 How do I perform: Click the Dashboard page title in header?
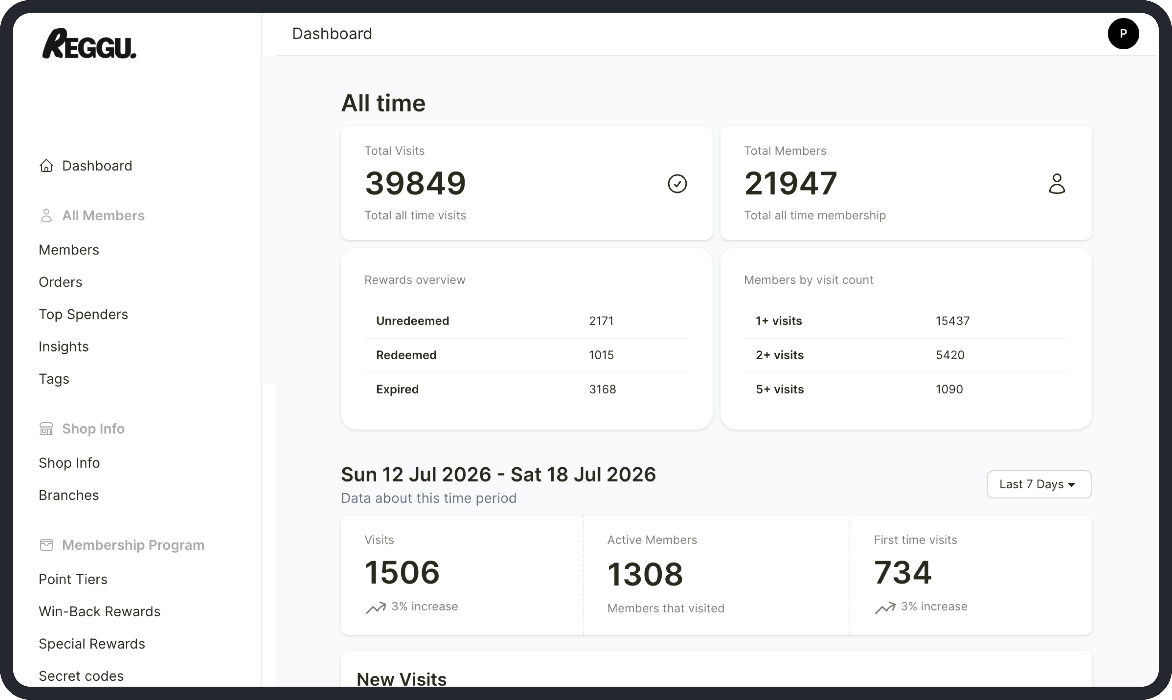click(332, 34)
